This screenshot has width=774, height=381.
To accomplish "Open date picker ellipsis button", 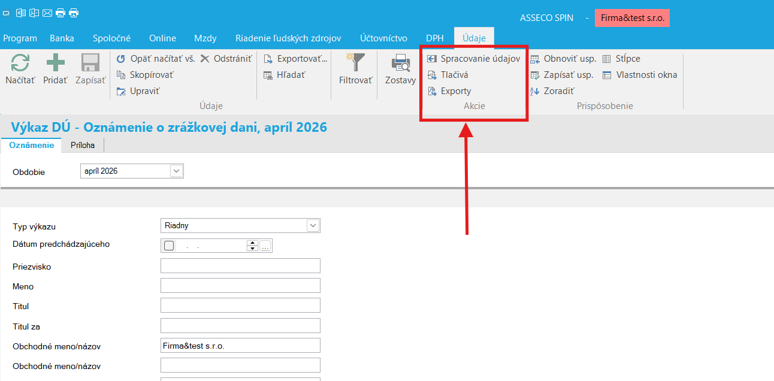I will tap(265, 246).
